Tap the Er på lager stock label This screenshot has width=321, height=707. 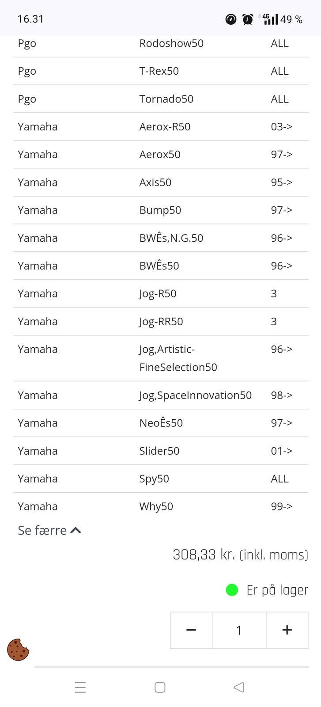coord(277,590)
